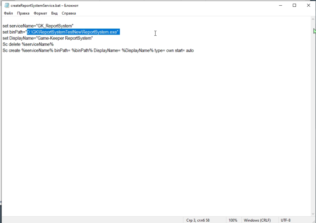The image size is (316, 223).
Task: Click in line set serviceName="GK_ReportSystem"
Action: [x=38, y=26]
